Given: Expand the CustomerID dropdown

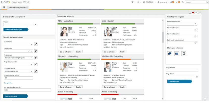Looking at the screenshot, I should pyautogui.click(x=32, y=44).
